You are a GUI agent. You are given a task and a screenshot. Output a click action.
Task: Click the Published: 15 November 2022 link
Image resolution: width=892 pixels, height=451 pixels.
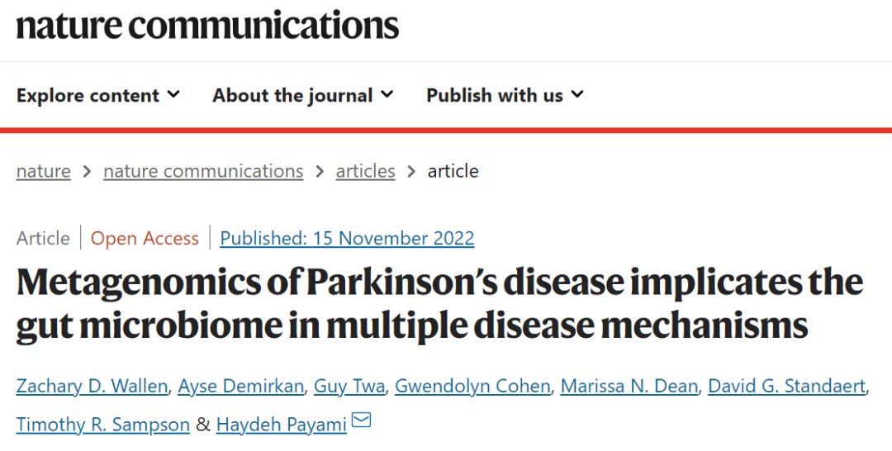click(347, 239)
